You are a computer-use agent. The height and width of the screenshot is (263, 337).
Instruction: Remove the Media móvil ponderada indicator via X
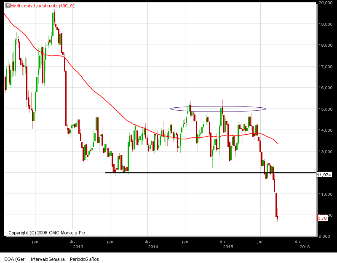(8, 5)
